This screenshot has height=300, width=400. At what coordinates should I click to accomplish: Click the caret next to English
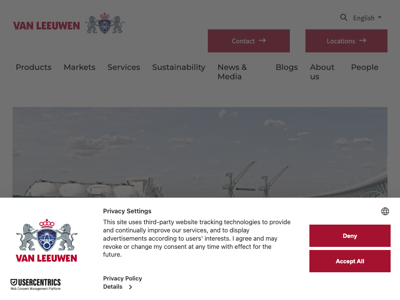(x=380, y=18)
